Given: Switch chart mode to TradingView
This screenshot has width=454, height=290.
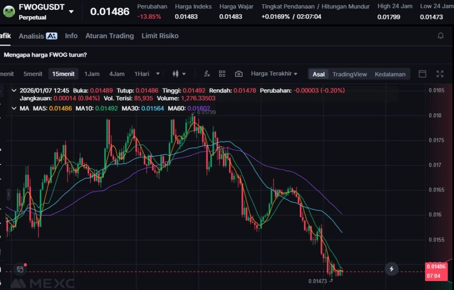Looking at the screenshot, I should tap(349, 74).
